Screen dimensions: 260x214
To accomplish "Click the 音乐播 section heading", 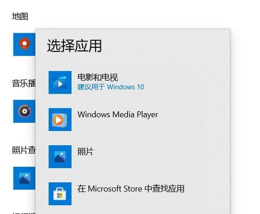I will (x=24, y=83).
